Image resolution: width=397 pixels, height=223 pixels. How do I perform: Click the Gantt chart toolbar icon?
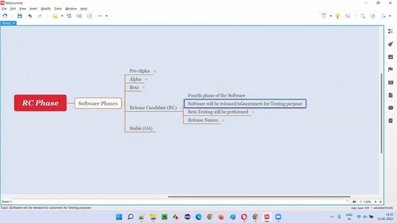point(348,16)
